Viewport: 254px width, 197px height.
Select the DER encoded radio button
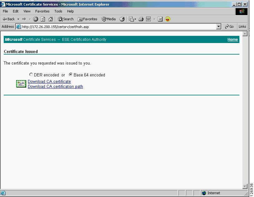pos(31,74)
